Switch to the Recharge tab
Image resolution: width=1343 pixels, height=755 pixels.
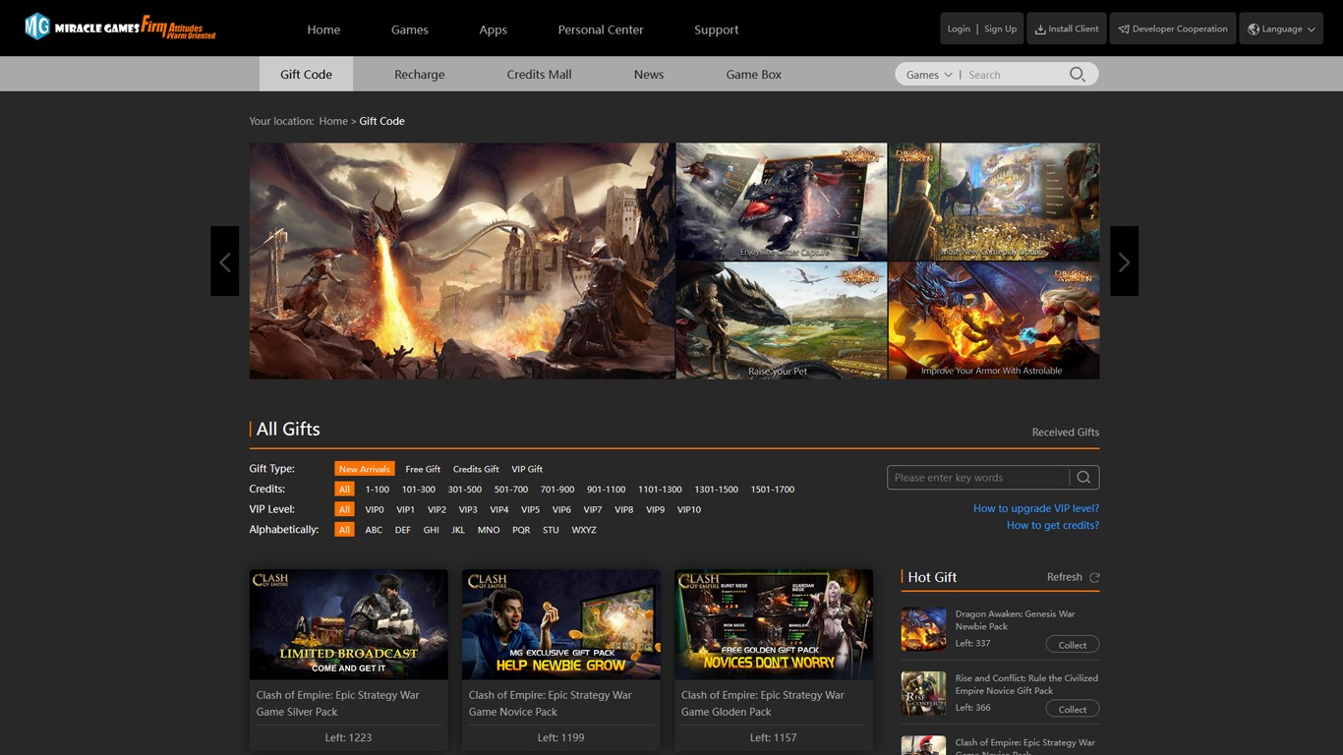pos(420,74)
